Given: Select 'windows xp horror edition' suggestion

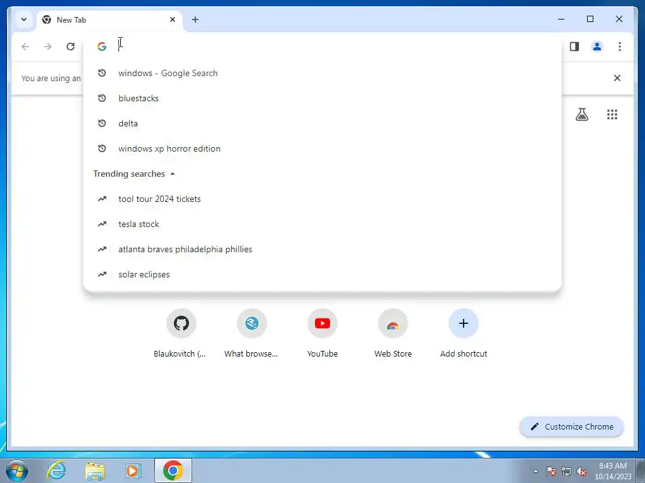Looking at the screenshot, I should [322, 148].
